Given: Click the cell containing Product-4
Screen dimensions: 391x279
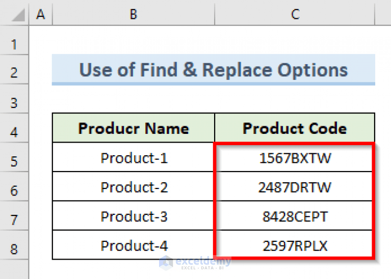Looking at the screenshot, I should tap(134, 245).
